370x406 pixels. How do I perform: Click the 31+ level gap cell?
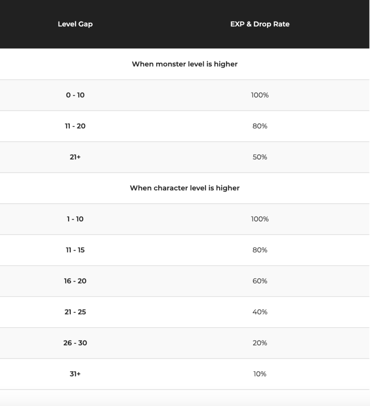point(75,374)
